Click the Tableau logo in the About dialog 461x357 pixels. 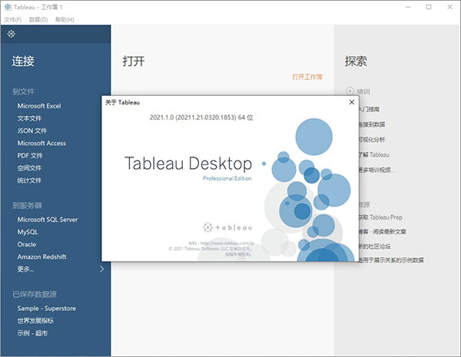[x=228, y=226]
